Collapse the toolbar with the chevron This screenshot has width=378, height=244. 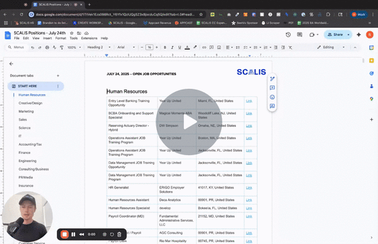tap(355, 47)
